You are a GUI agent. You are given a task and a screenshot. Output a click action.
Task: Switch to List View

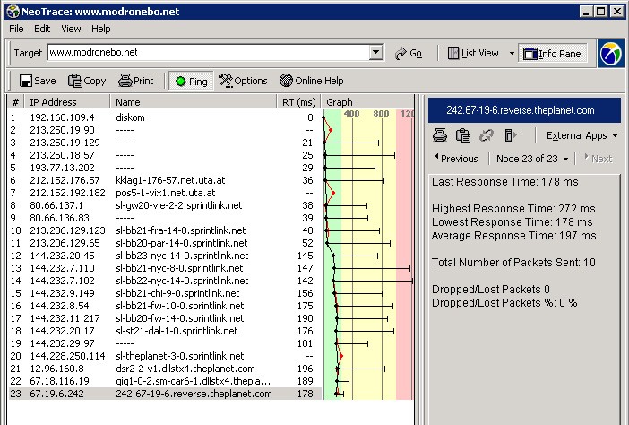tap(473, 53)
